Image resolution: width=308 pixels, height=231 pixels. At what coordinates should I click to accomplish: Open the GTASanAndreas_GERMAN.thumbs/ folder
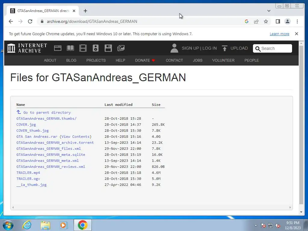pyautogui.click(x=46, y=119)
